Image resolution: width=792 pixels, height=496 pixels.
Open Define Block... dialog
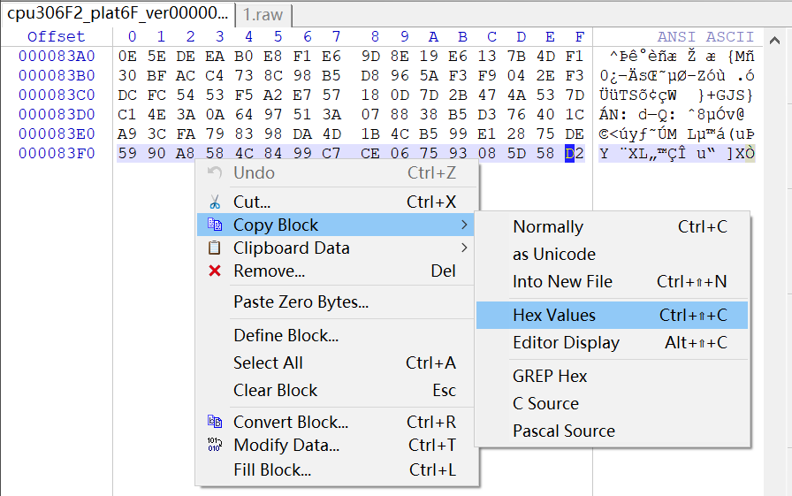(x=335, y=335)
